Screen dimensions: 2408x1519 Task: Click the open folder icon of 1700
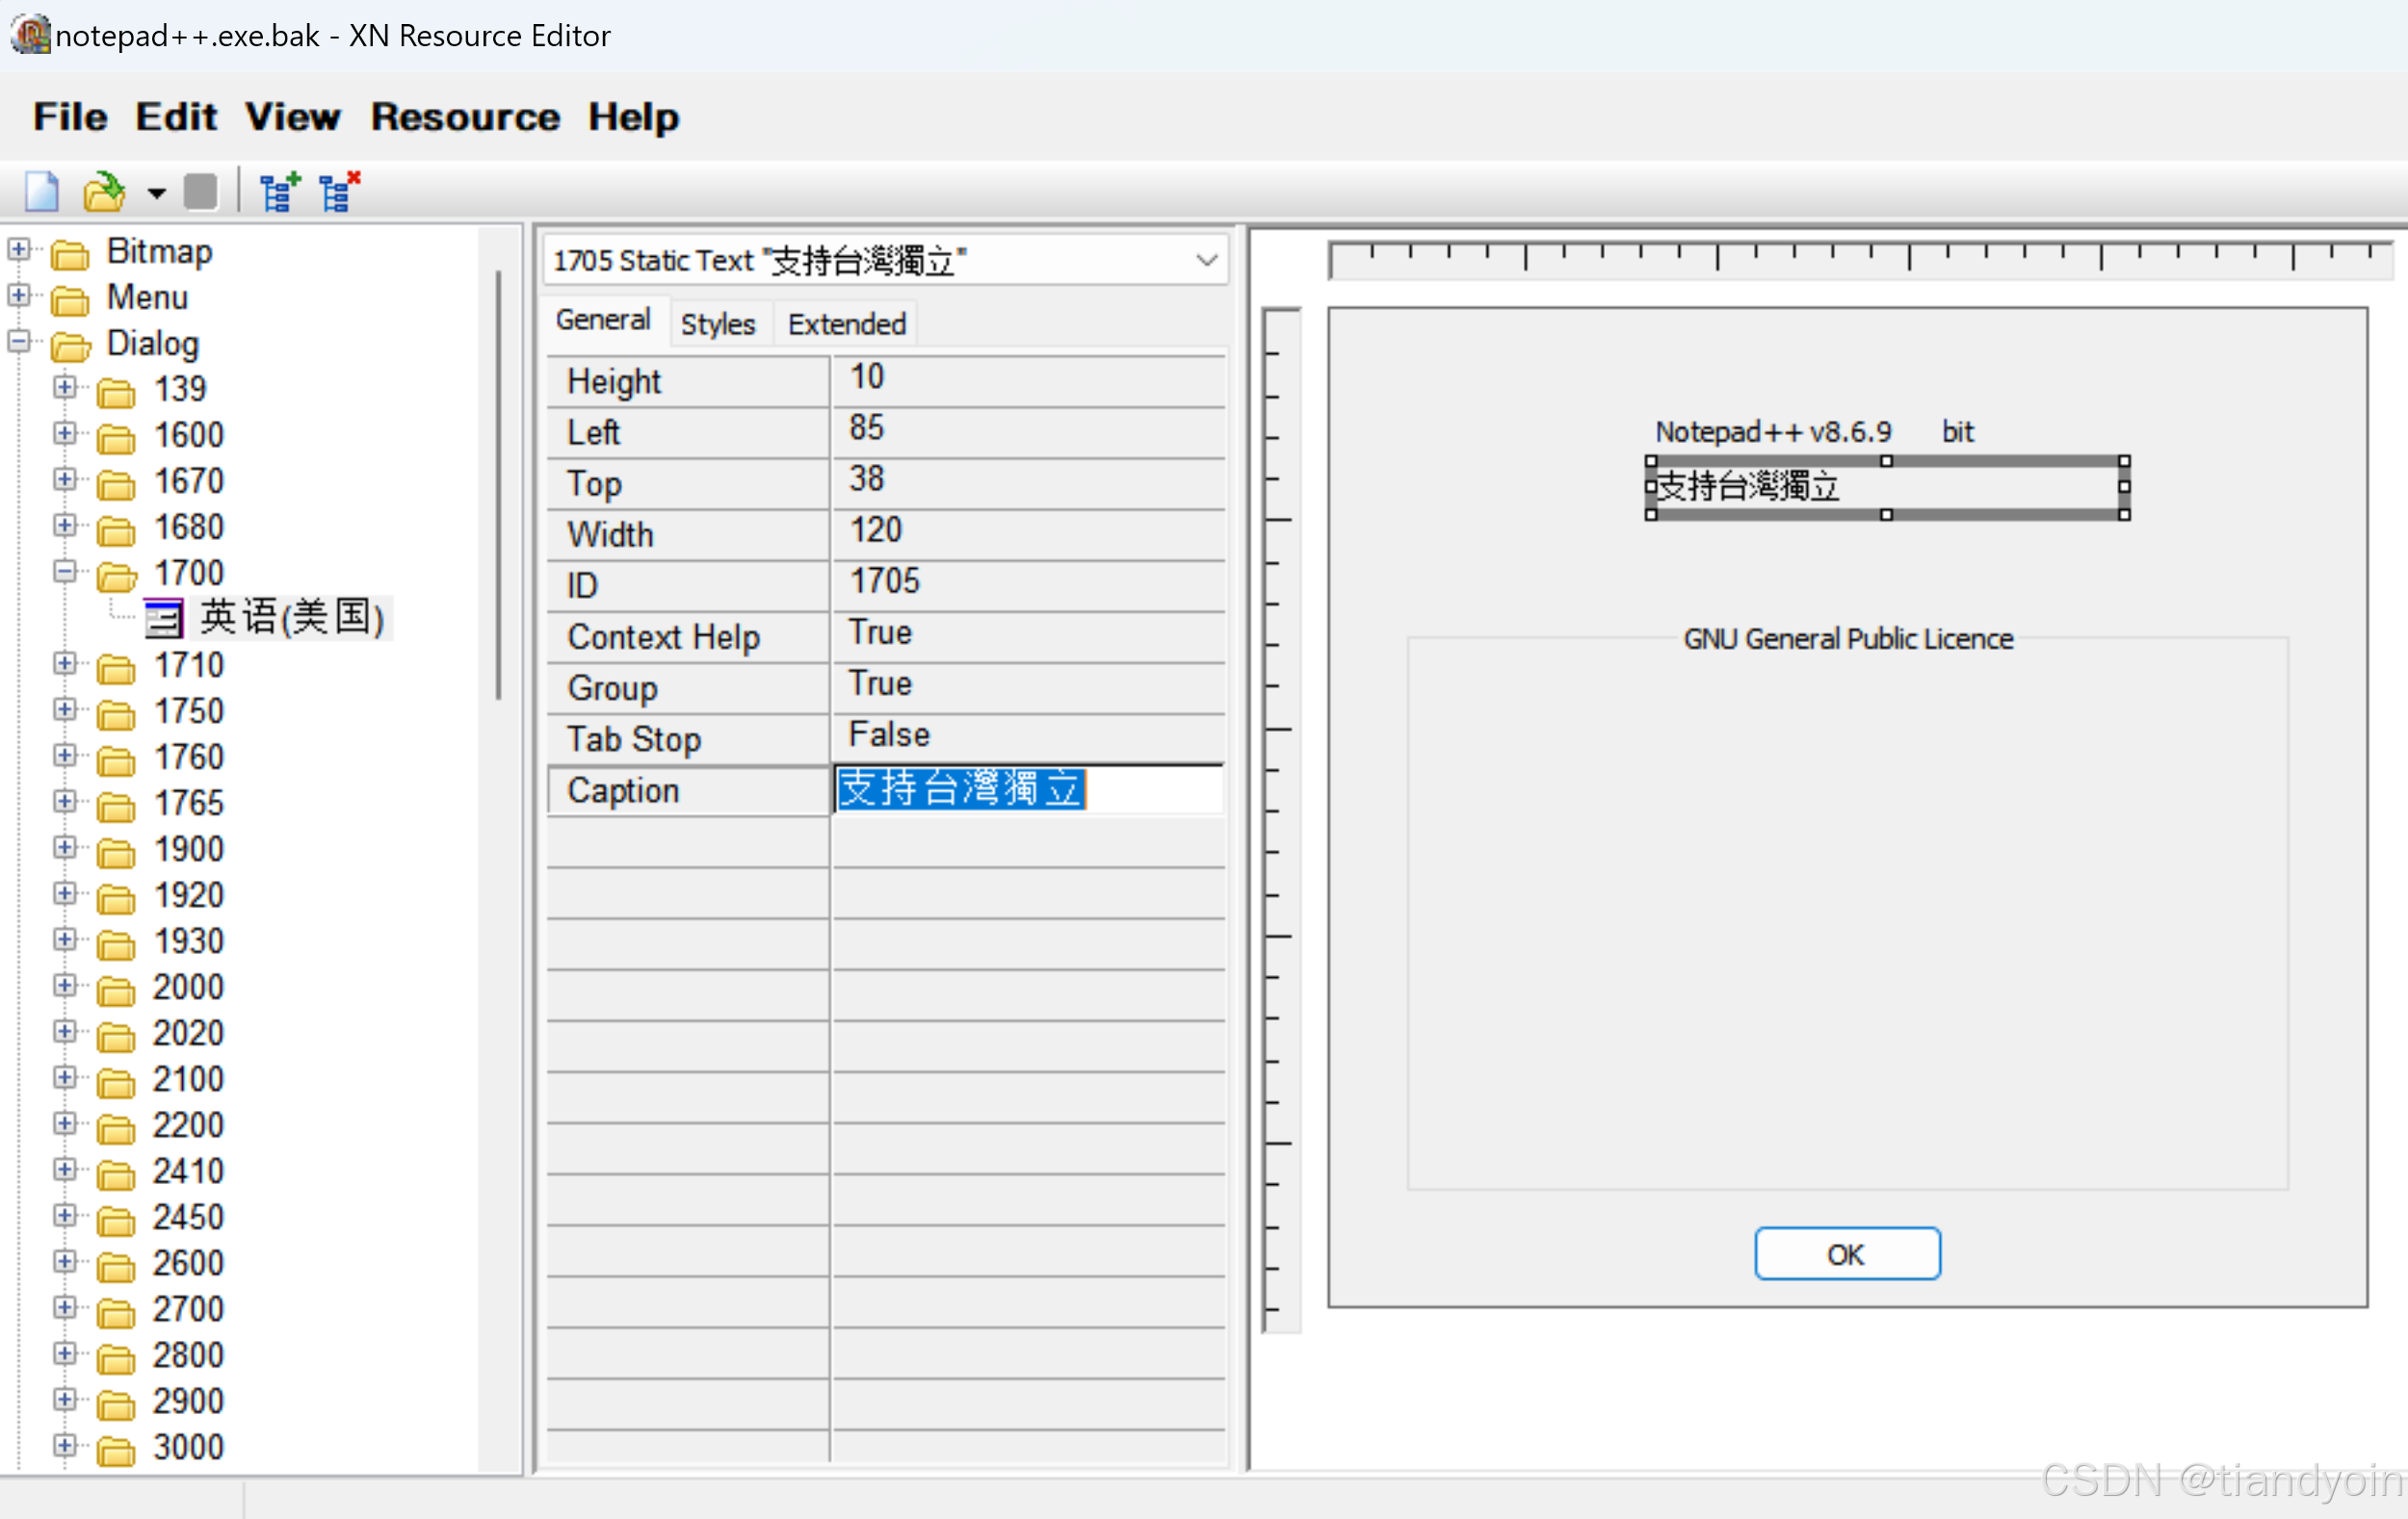(116, 576)
